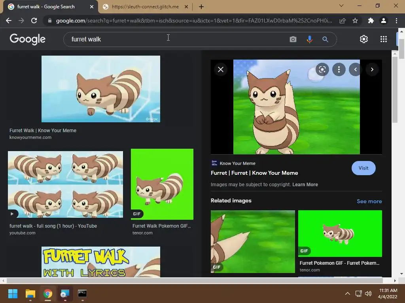Bookmark this tab with the star icon

355,21
